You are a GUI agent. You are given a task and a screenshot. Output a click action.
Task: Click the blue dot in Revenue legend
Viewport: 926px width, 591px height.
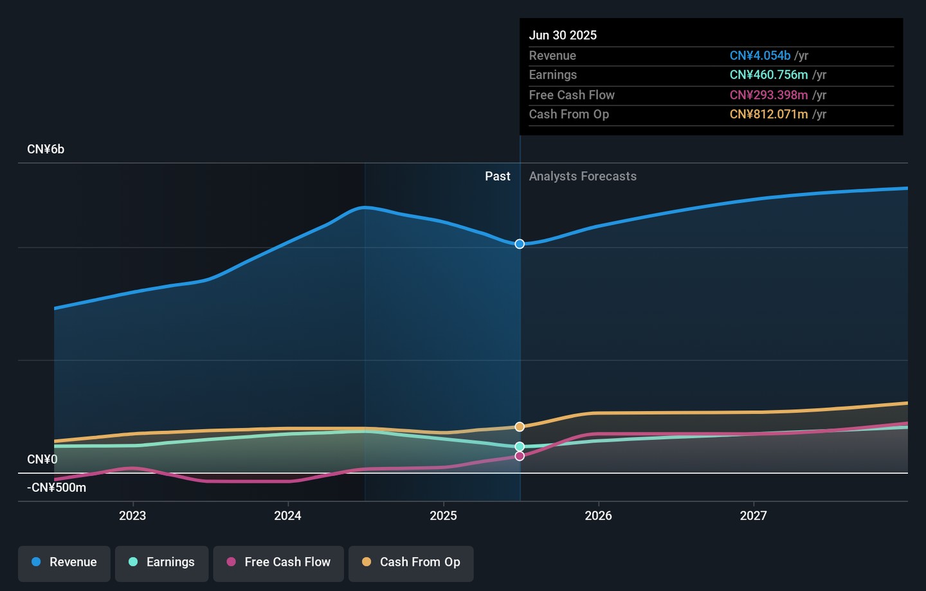37,562
